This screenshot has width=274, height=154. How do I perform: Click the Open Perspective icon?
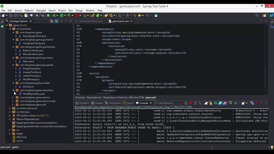coord(265,15)
